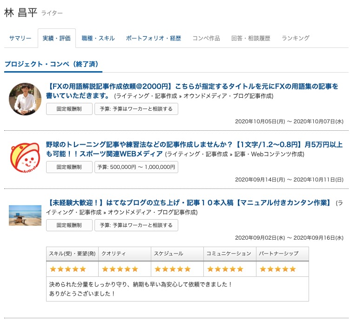Click the コミュニケーション five-star rating
Screen dimensions: 350x322
(225, 269)
